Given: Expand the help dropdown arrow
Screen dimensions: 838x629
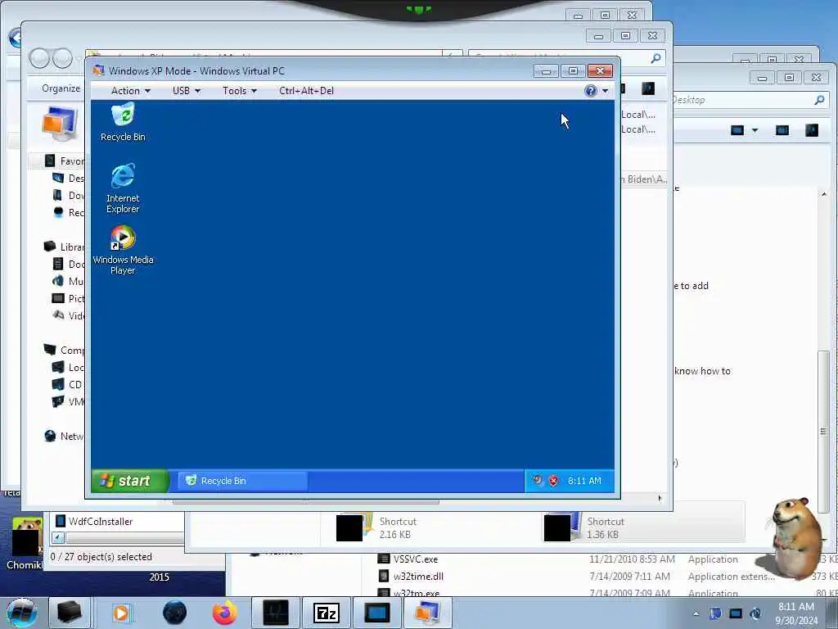Looking at the screenshot, I should (x=605, y=91).
